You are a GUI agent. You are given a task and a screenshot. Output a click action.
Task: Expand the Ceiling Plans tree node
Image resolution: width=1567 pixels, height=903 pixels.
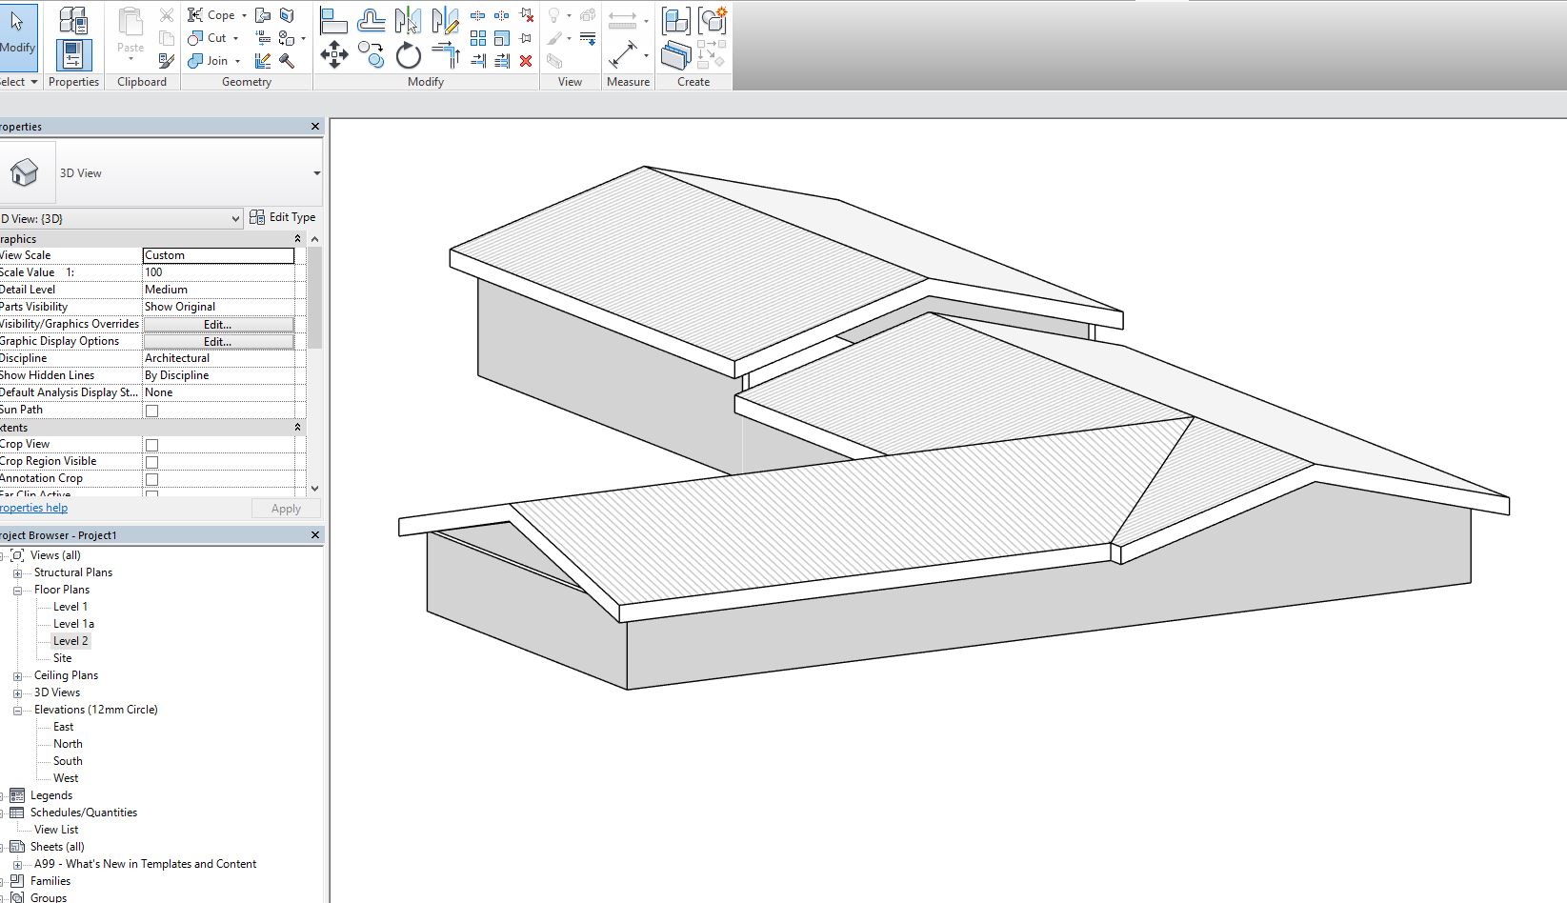click(17, 676)
